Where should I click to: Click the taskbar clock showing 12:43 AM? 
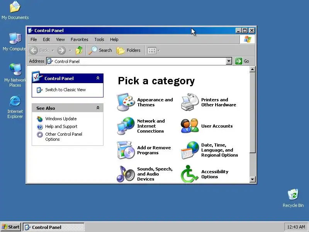coord(296,227)
